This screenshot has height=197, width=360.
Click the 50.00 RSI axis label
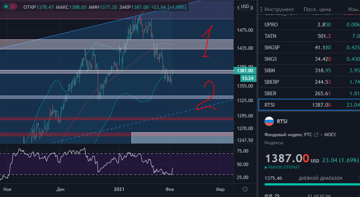pyautogui.click(x=242, y=164)
